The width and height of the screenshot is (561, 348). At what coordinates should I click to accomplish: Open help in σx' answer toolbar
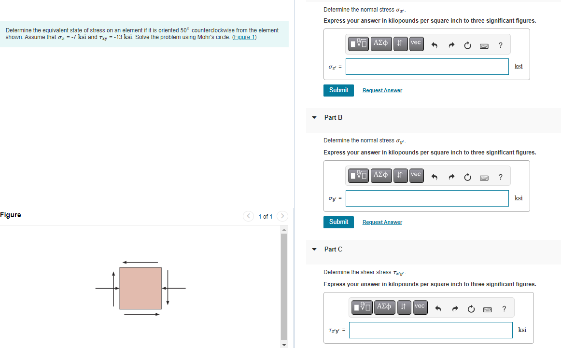[501, 45]
